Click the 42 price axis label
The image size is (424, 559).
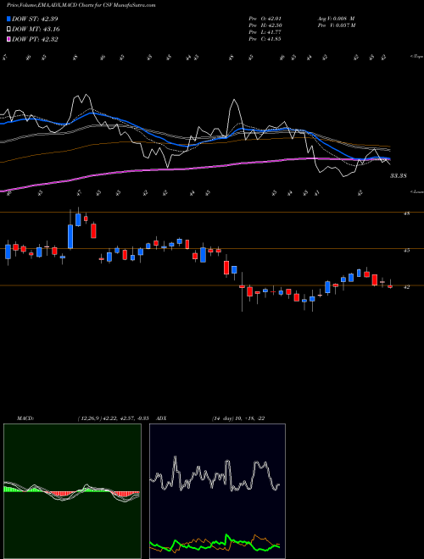[406, 286]
